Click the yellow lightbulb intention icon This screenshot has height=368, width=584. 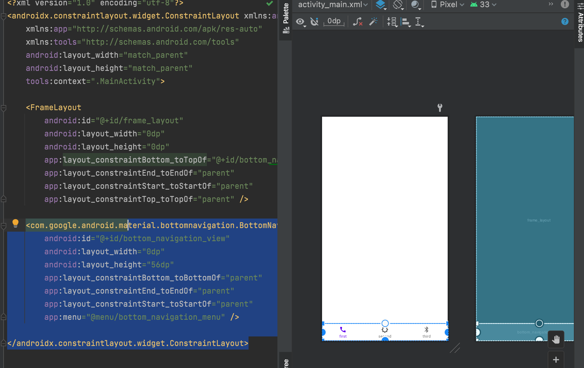pyautogui.click(x=15, y=223)
